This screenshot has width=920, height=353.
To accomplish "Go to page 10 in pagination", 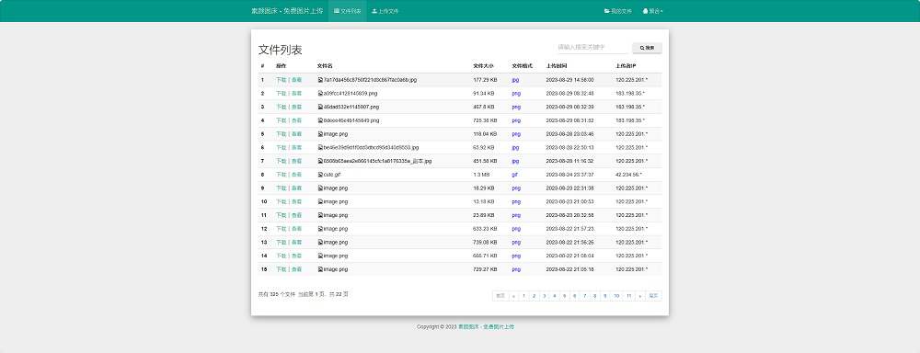I will click(x=616, y=296).
